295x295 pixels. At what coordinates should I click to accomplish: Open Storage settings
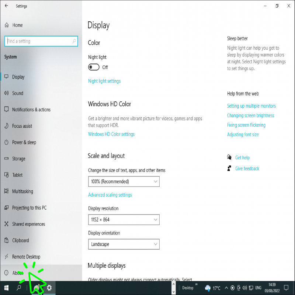point(19,159)
